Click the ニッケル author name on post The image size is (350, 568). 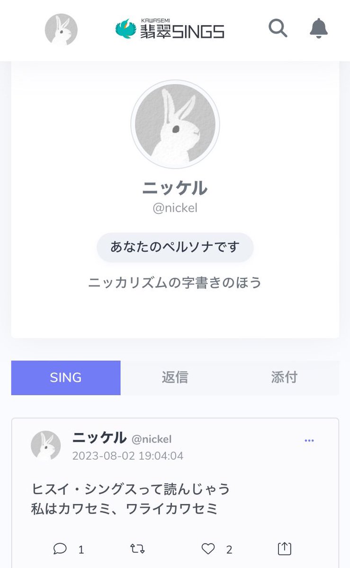click(99, 438)
